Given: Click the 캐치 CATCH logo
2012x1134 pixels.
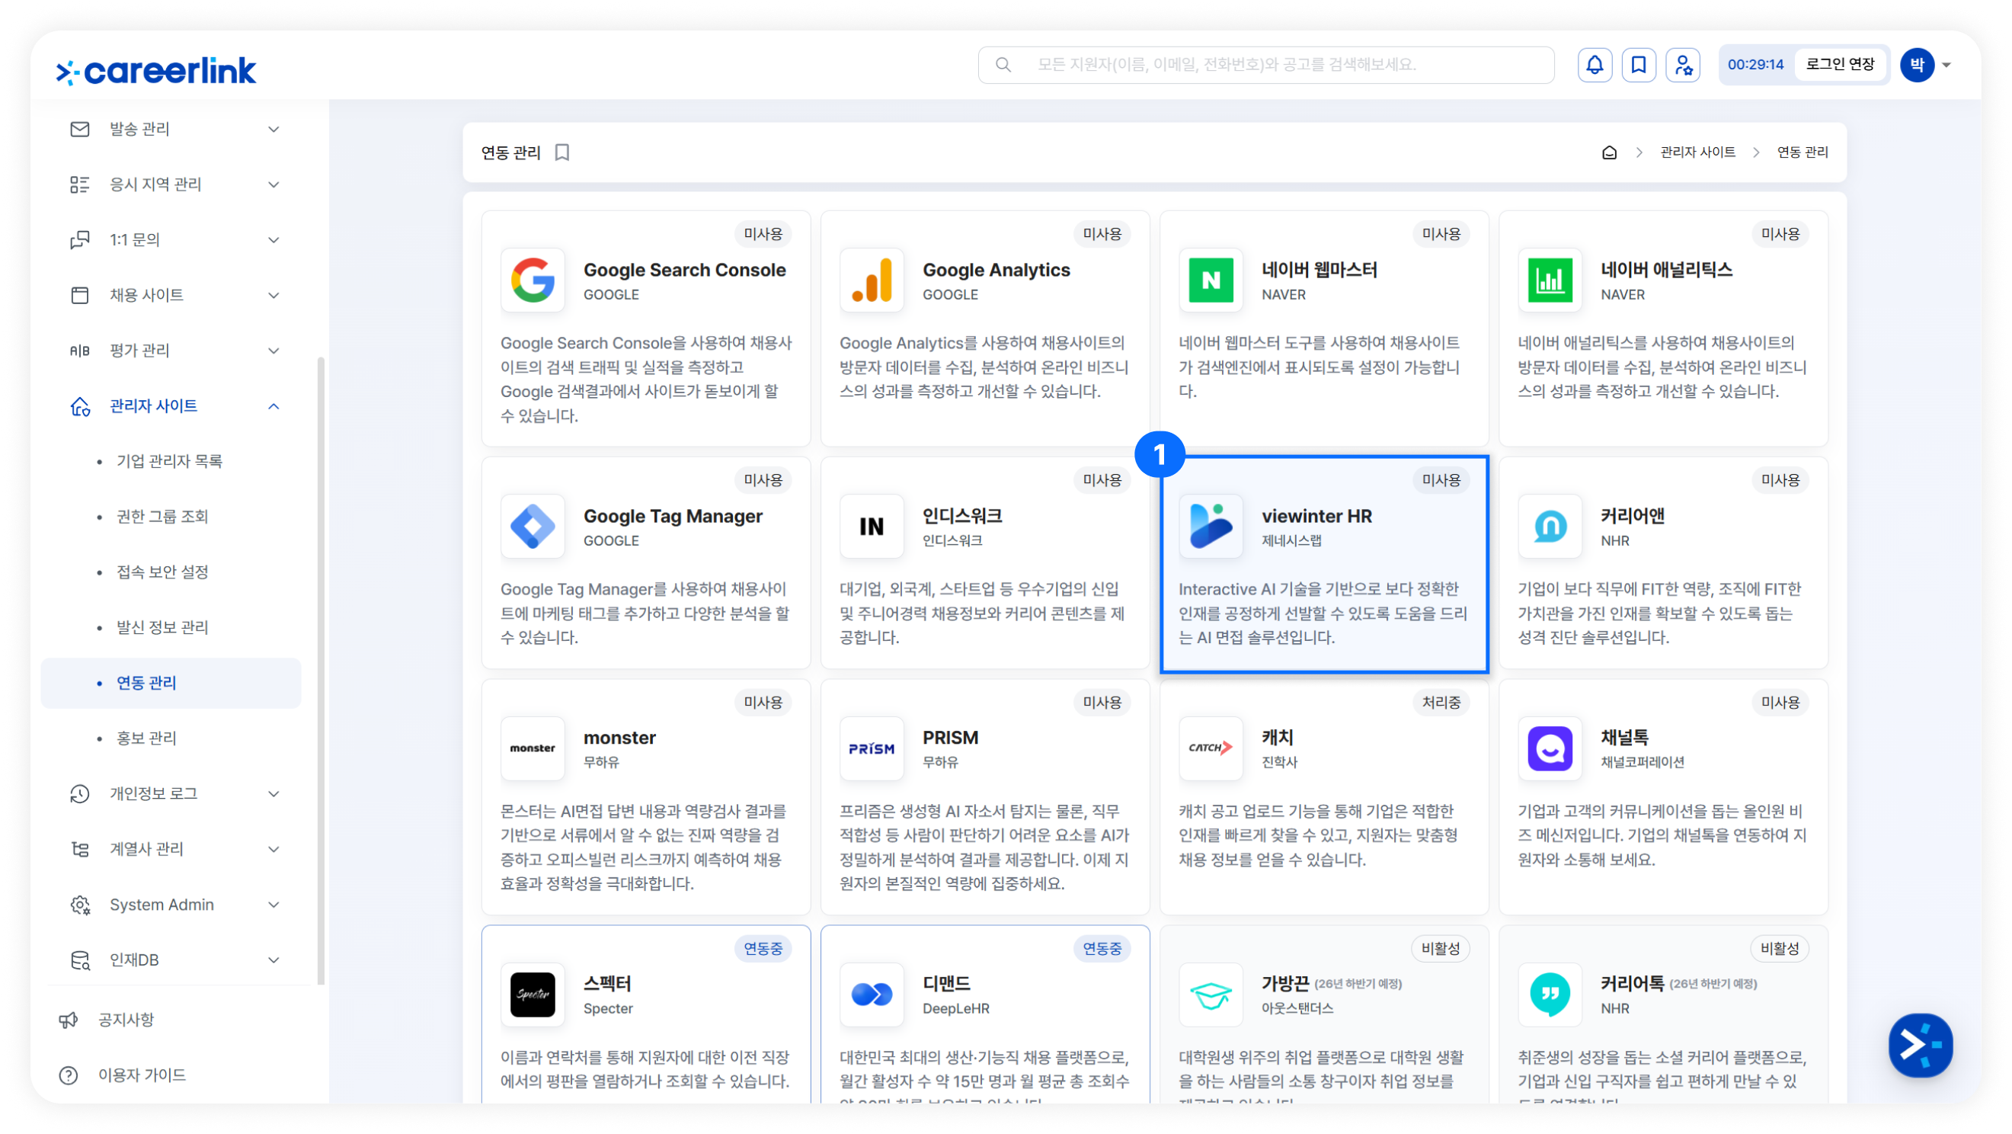Looking at the screenshot, I should tap(1211, 748).
